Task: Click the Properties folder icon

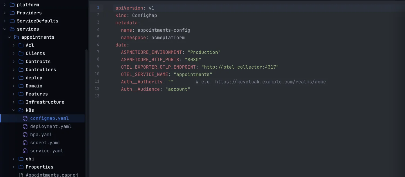Action: click(x=21, y=167)
